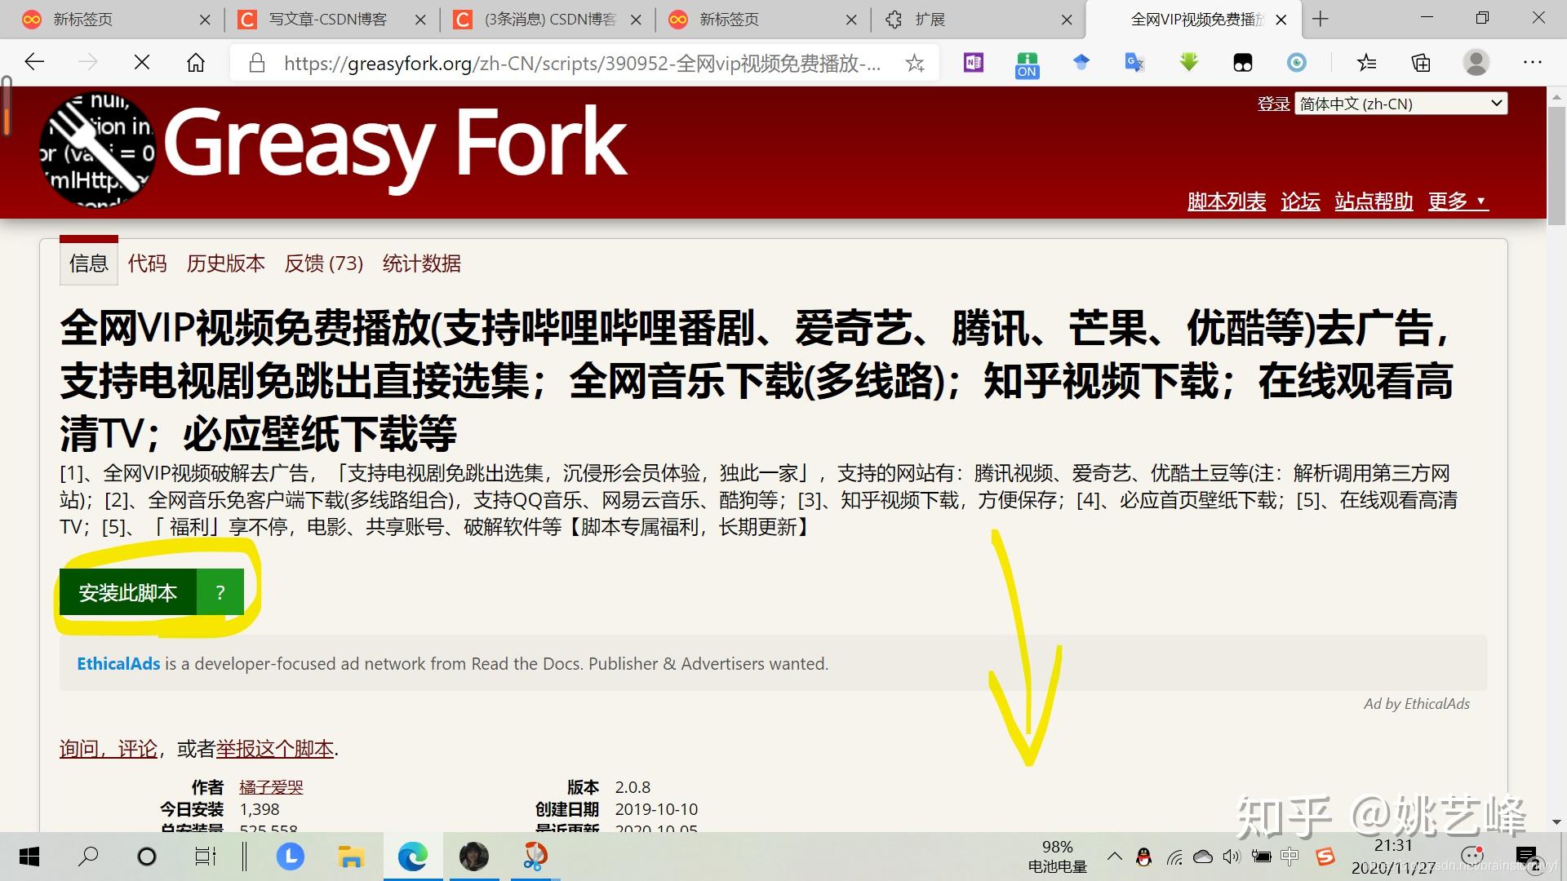Open Task View on the taskbar
This screenshot has height=881, width=1567.
click(x=206, y=857)
